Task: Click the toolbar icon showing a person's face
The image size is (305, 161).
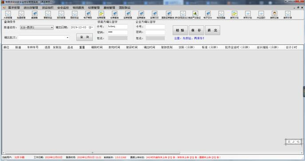Action: tap(274, 15)
